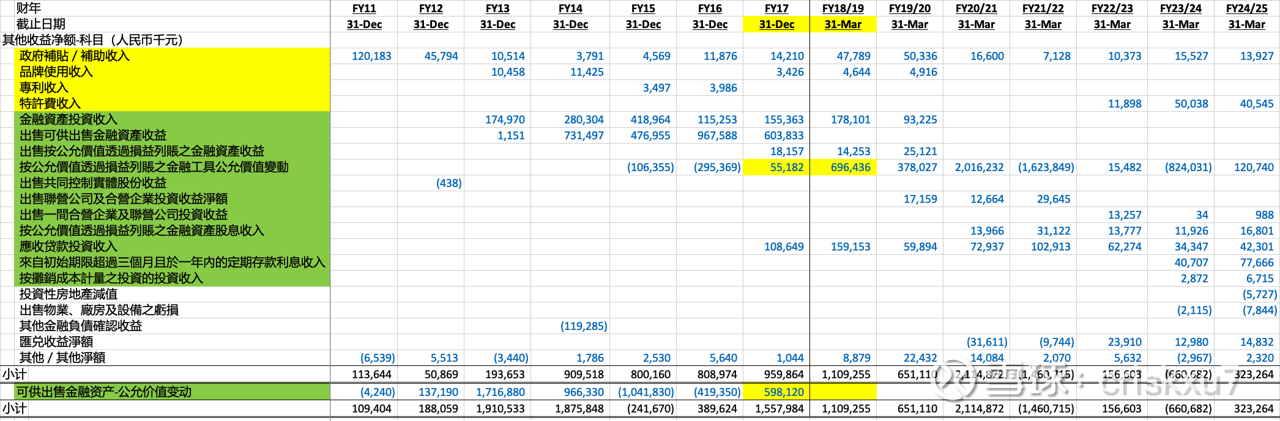The width and height of the screenshot is (1280, 421).
Task: Select the FY12 column header
Action: pyautogui.click(x=431, y=9)
